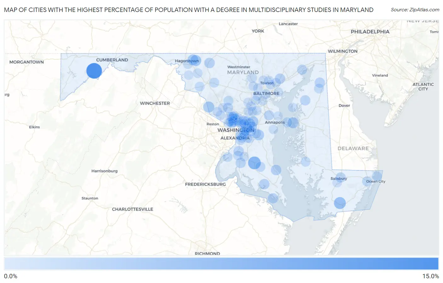Click the Towson map label
Viewport: 443px width, 283px height.
(x=267, y=83)
